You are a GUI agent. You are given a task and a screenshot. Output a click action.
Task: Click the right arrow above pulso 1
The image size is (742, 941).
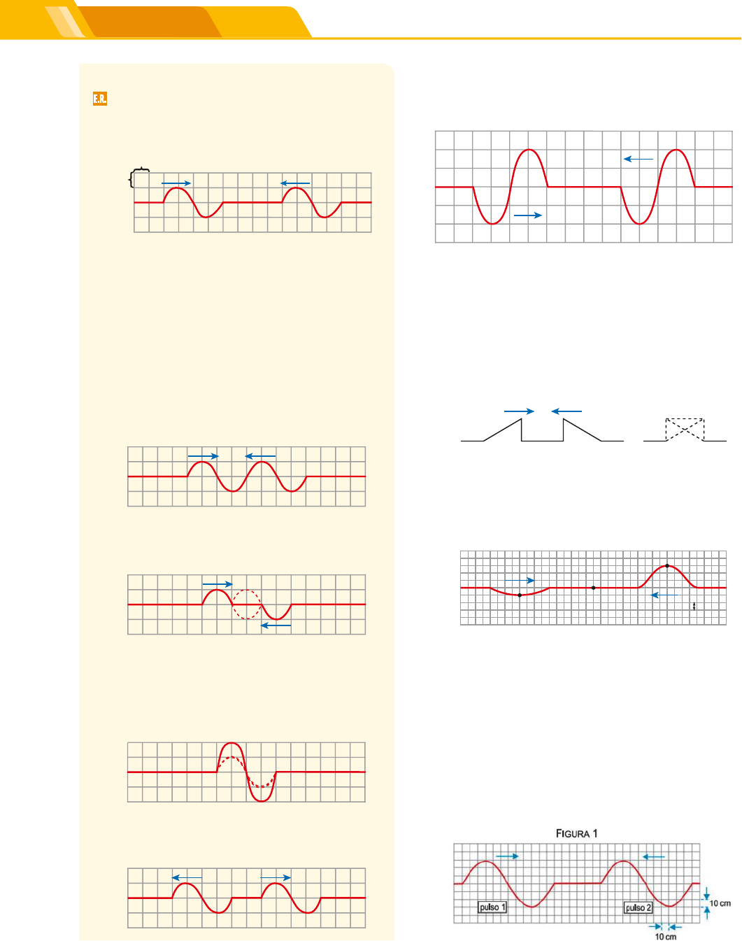pos(508,856)
